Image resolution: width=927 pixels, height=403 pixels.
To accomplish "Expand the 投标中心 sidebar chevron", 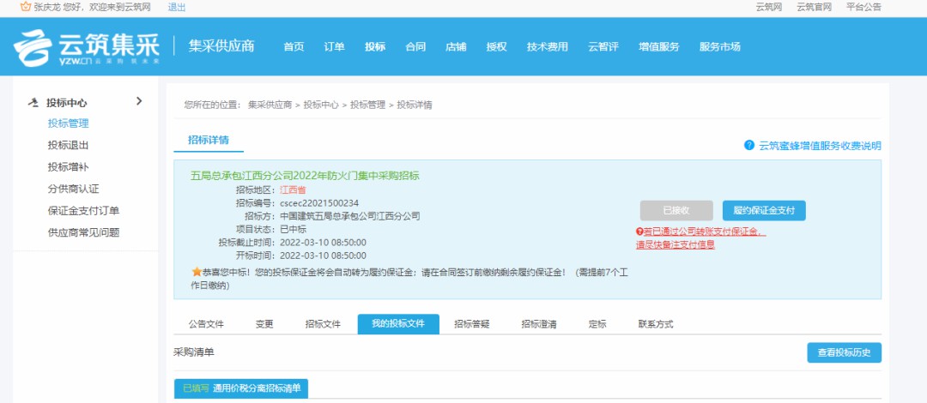I will 139,101.
